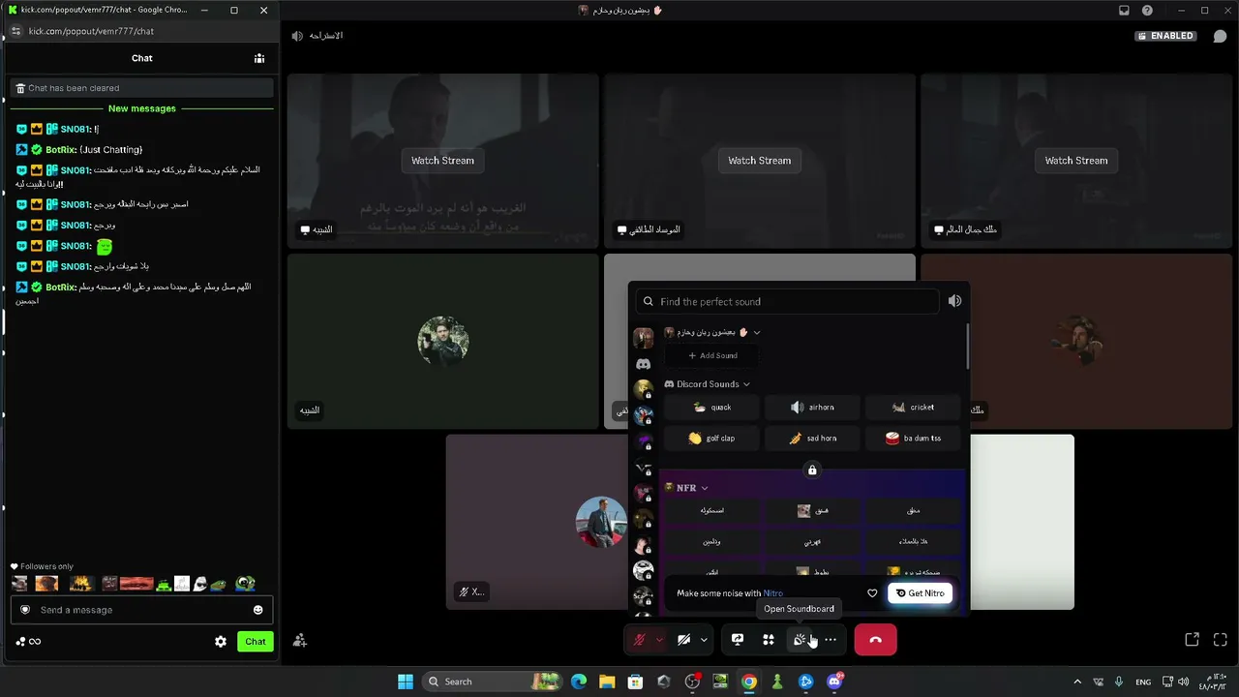Click the Get Nitro button
This screenshot has height=697, width=1239.
(x=920, y=593)
